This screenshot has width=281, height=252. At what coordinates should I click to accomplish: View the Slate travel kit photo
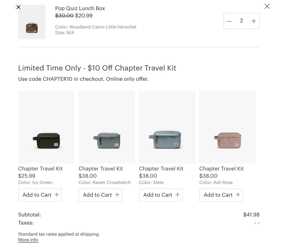point(167,127)
